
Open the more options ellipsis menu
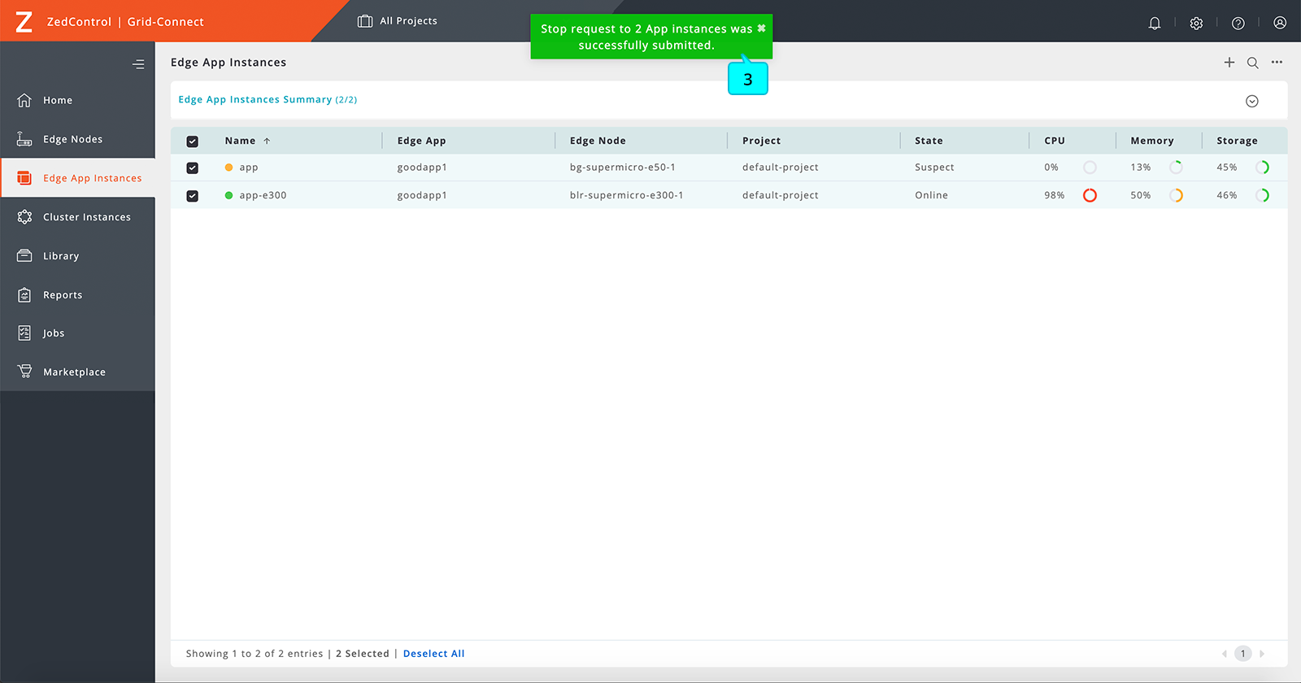tap(1277, 62)
